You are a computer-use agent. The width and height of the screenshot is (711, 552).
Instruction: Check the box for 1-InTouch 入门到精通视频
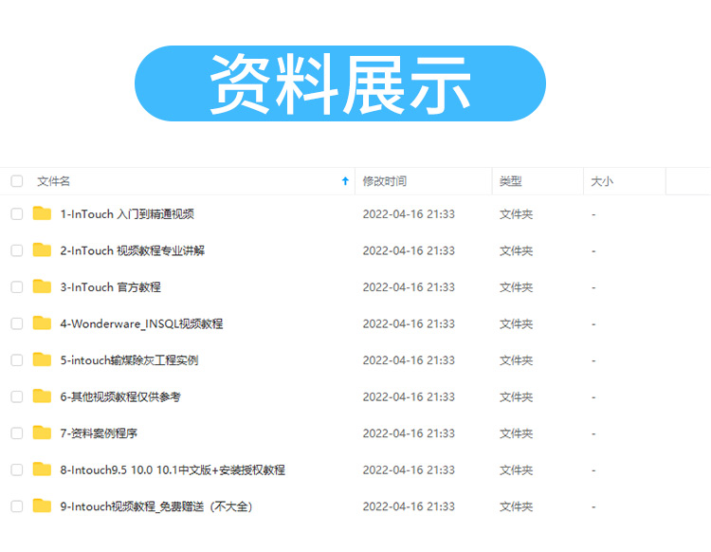pyautogui.click(x=17, y=214)
